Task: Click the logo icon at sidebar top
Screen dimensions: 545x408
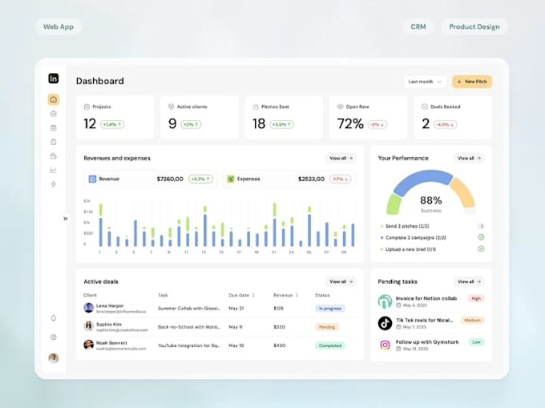Action: point(53,79)
